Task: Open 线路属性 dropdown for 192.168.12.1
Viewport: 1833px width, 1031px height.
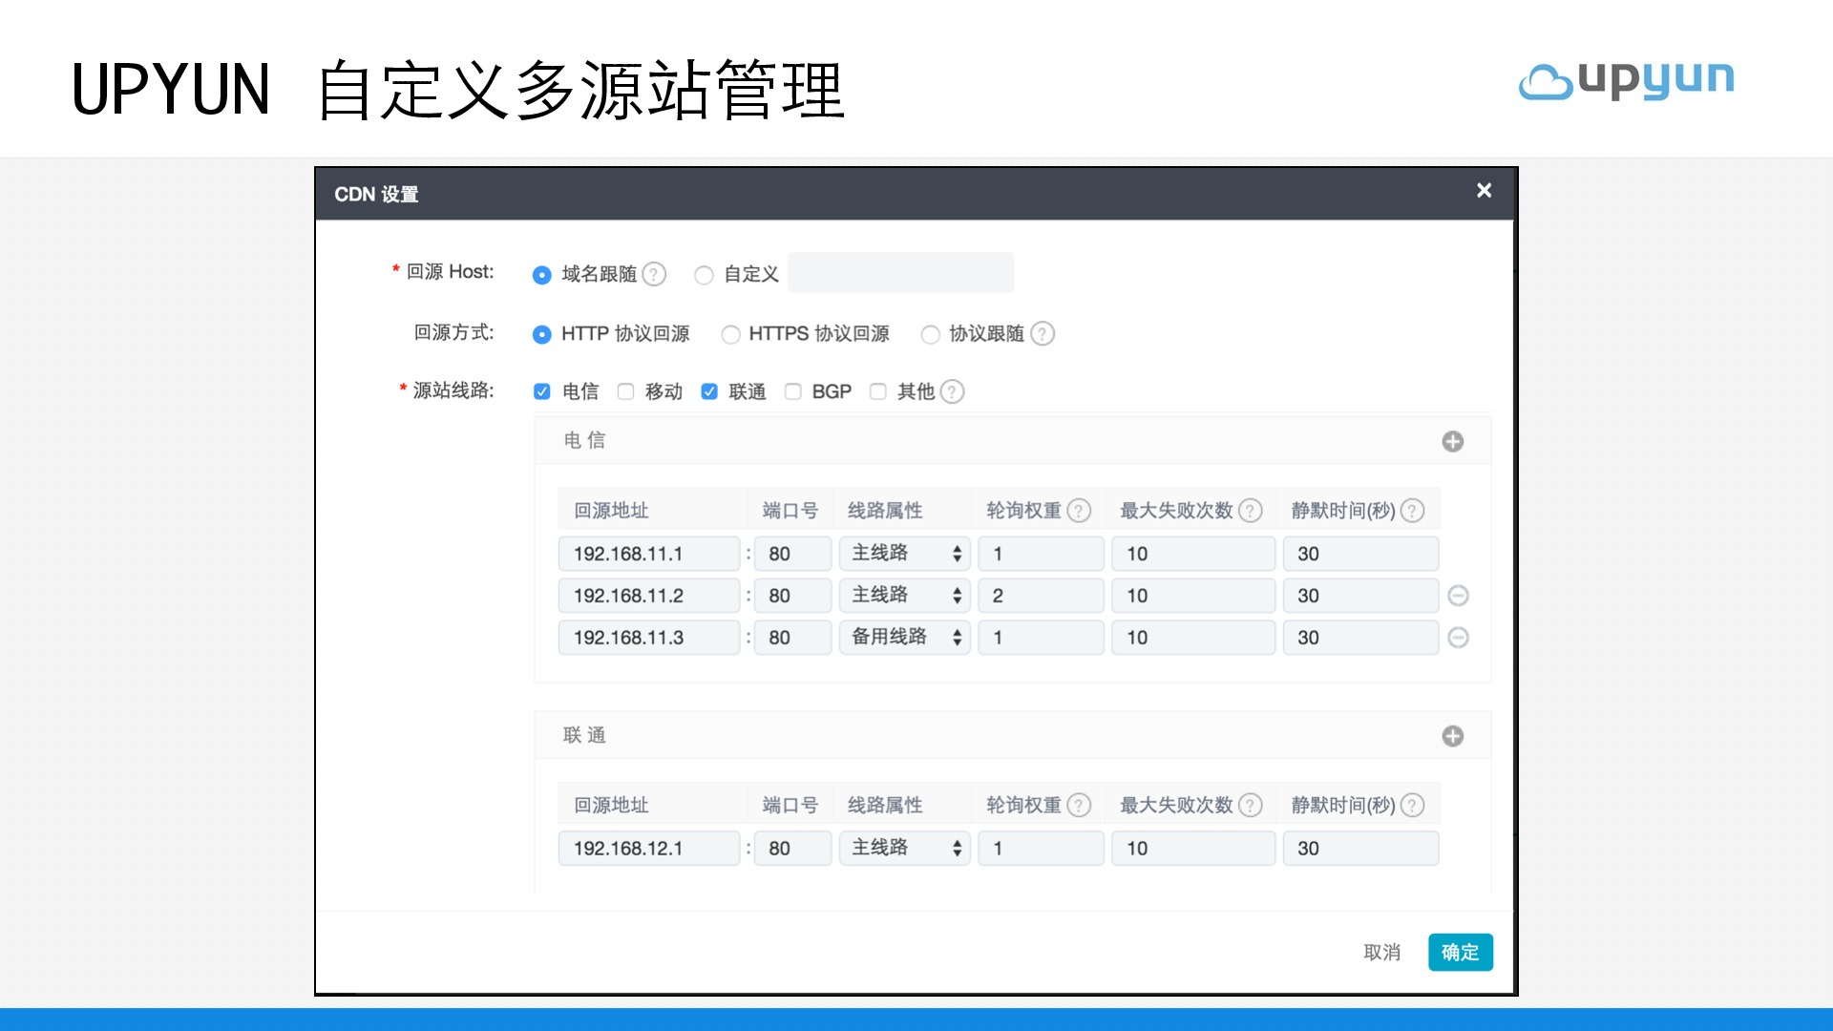Action: pos(905,849)
